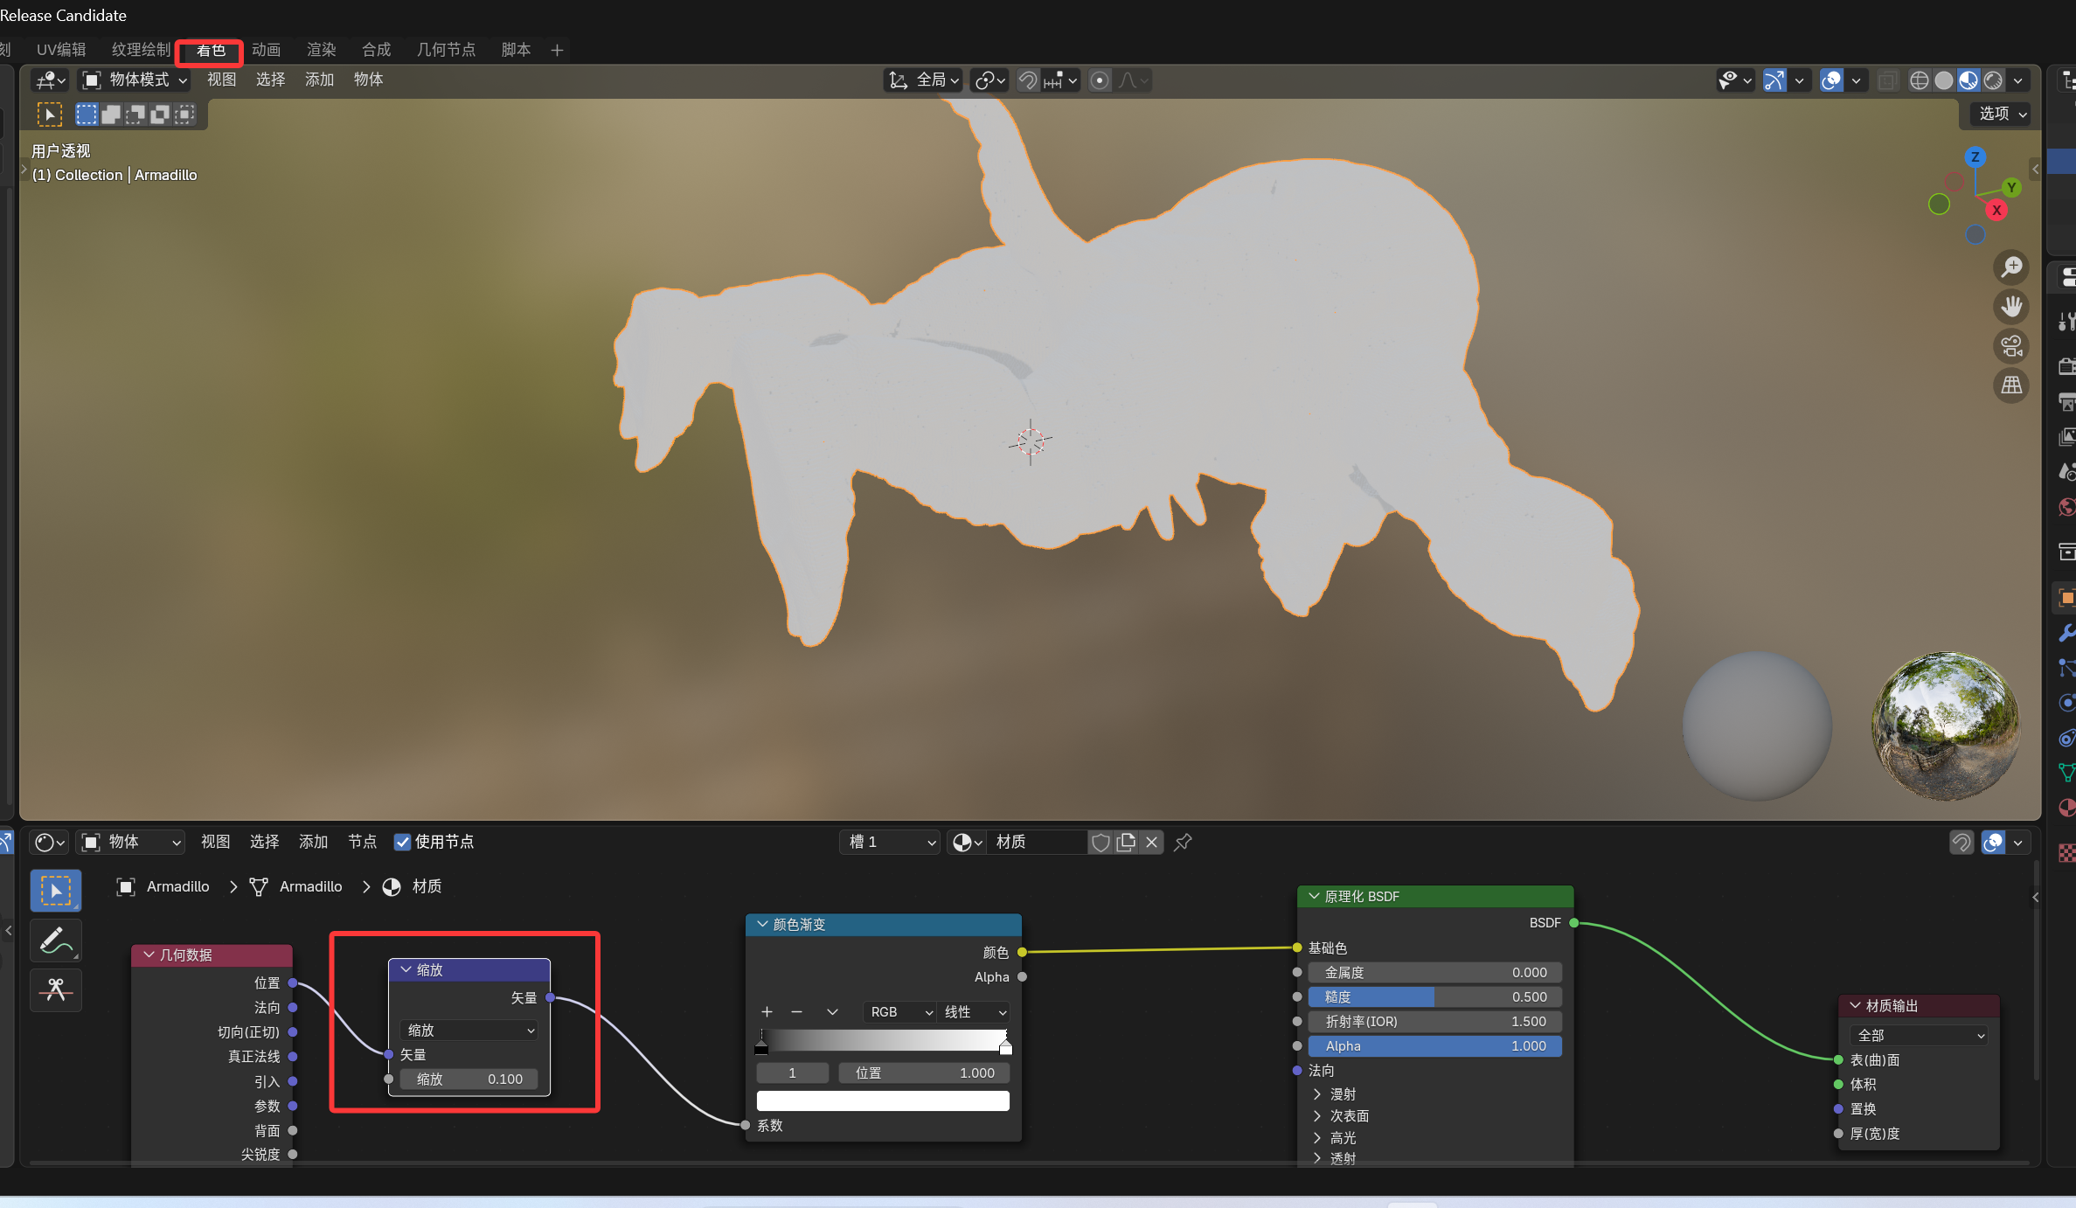
Task: Unlink material with X icon
Action: point(1151,842)
